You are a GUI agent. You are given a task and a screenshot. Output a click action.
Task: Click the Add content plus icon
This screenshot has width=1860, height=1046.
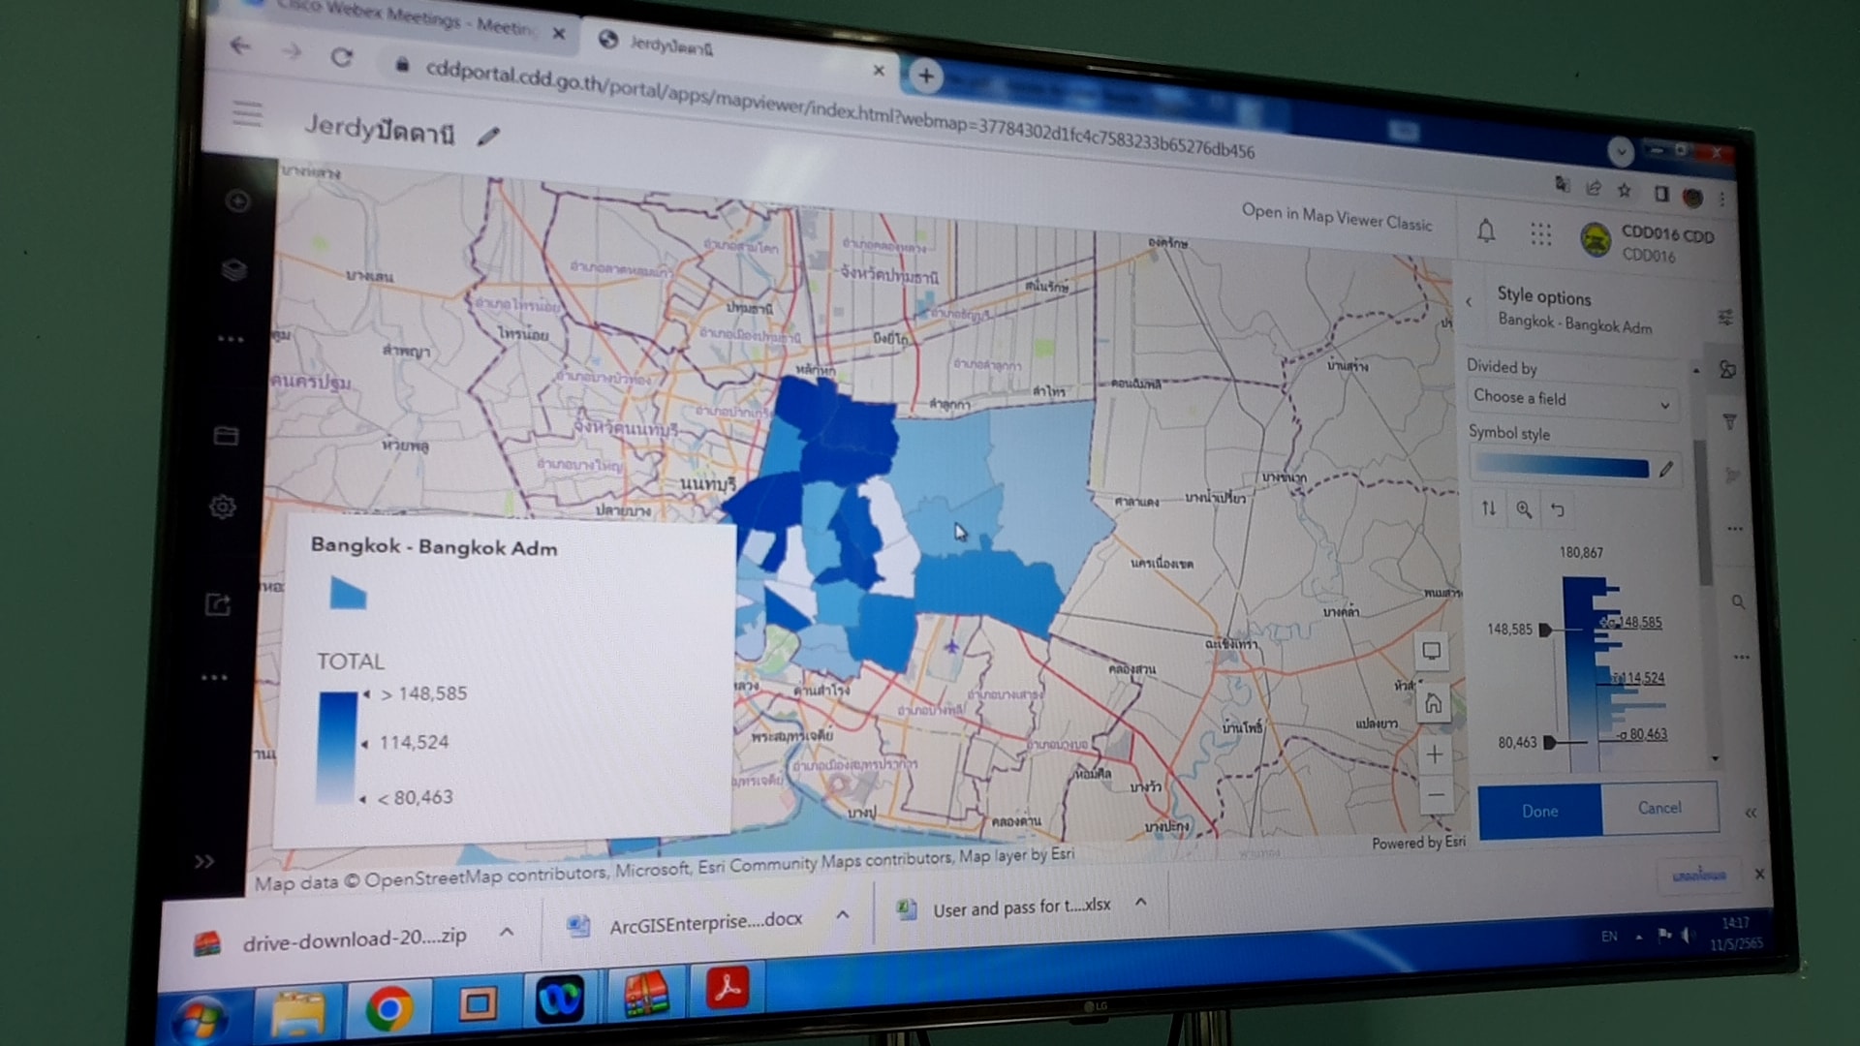tap(237, 201)
